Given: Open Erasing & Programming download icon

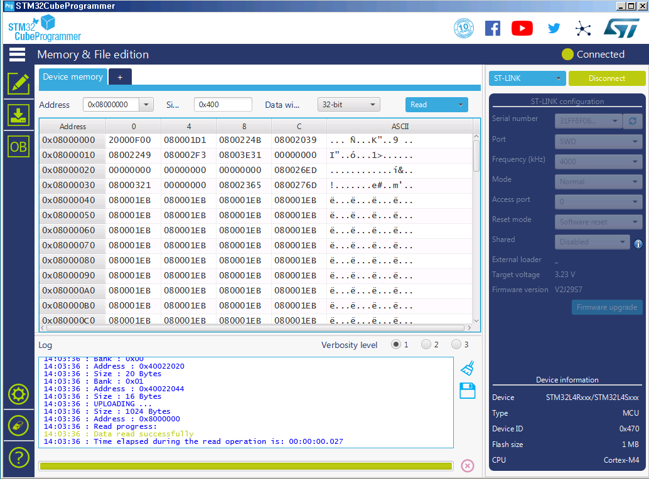Looking at the screenshot, I should pos(18,115).
